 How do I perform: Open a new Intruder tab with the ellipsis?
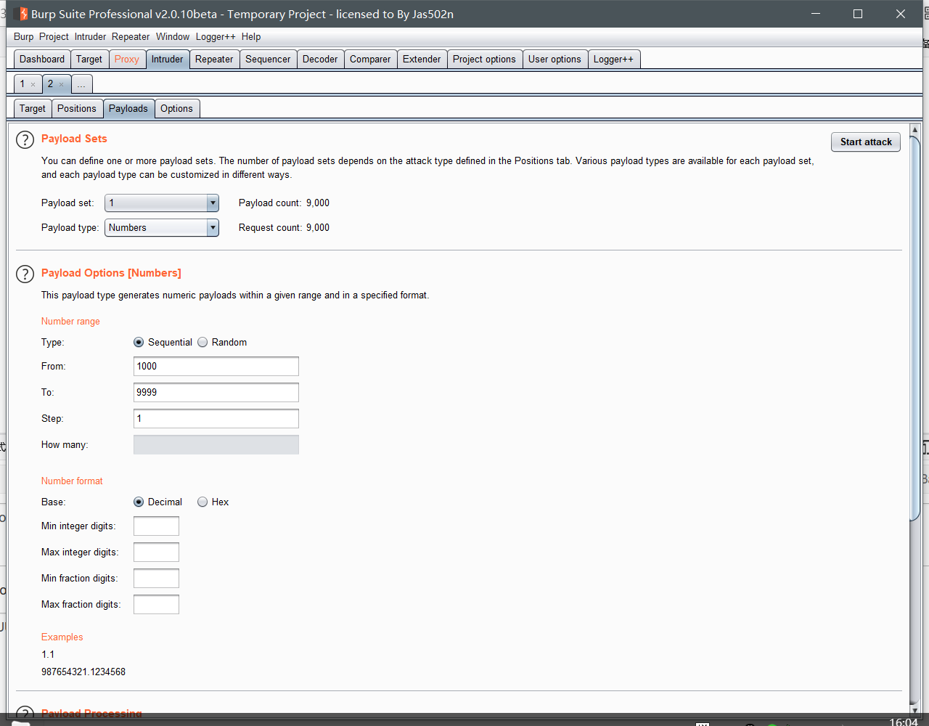pos(81,84)
